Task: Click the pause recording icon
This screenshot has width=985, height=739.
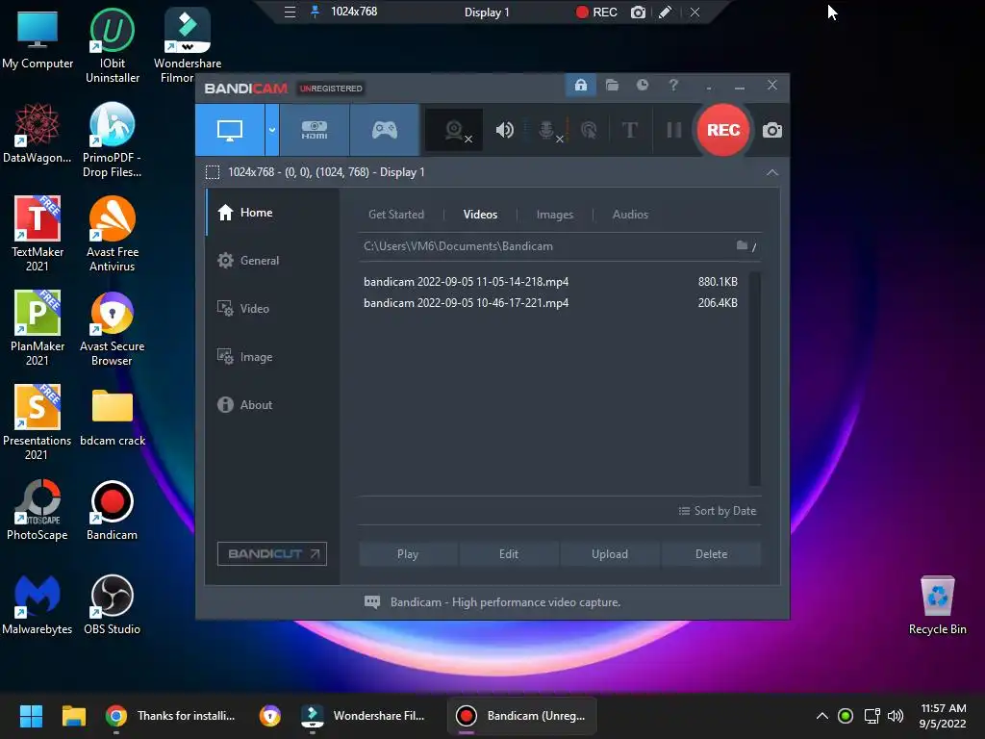Action: (674, 130)
